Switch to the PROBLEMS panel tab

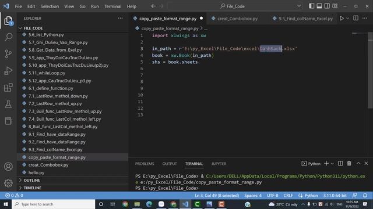tap(145, 164)
